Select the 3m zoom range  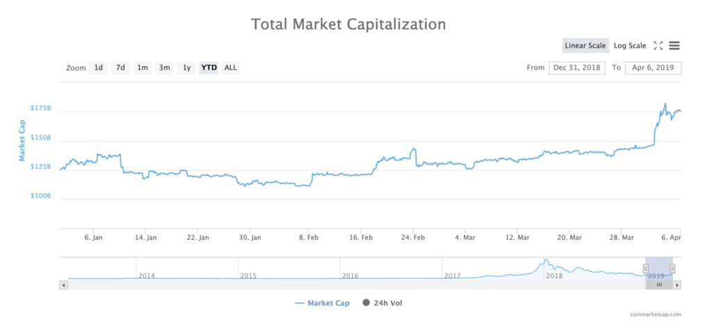click(164, 68)
